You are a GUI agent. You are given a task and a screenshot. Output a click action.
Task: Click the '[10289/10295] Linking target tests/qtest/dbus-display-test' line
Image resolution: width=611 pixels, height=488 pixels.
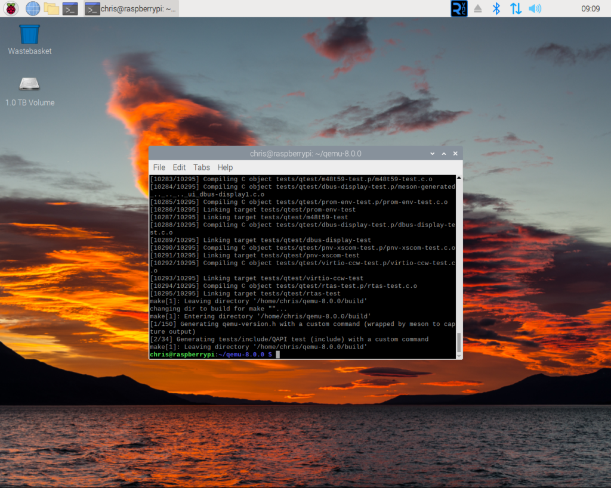(260, 240)
